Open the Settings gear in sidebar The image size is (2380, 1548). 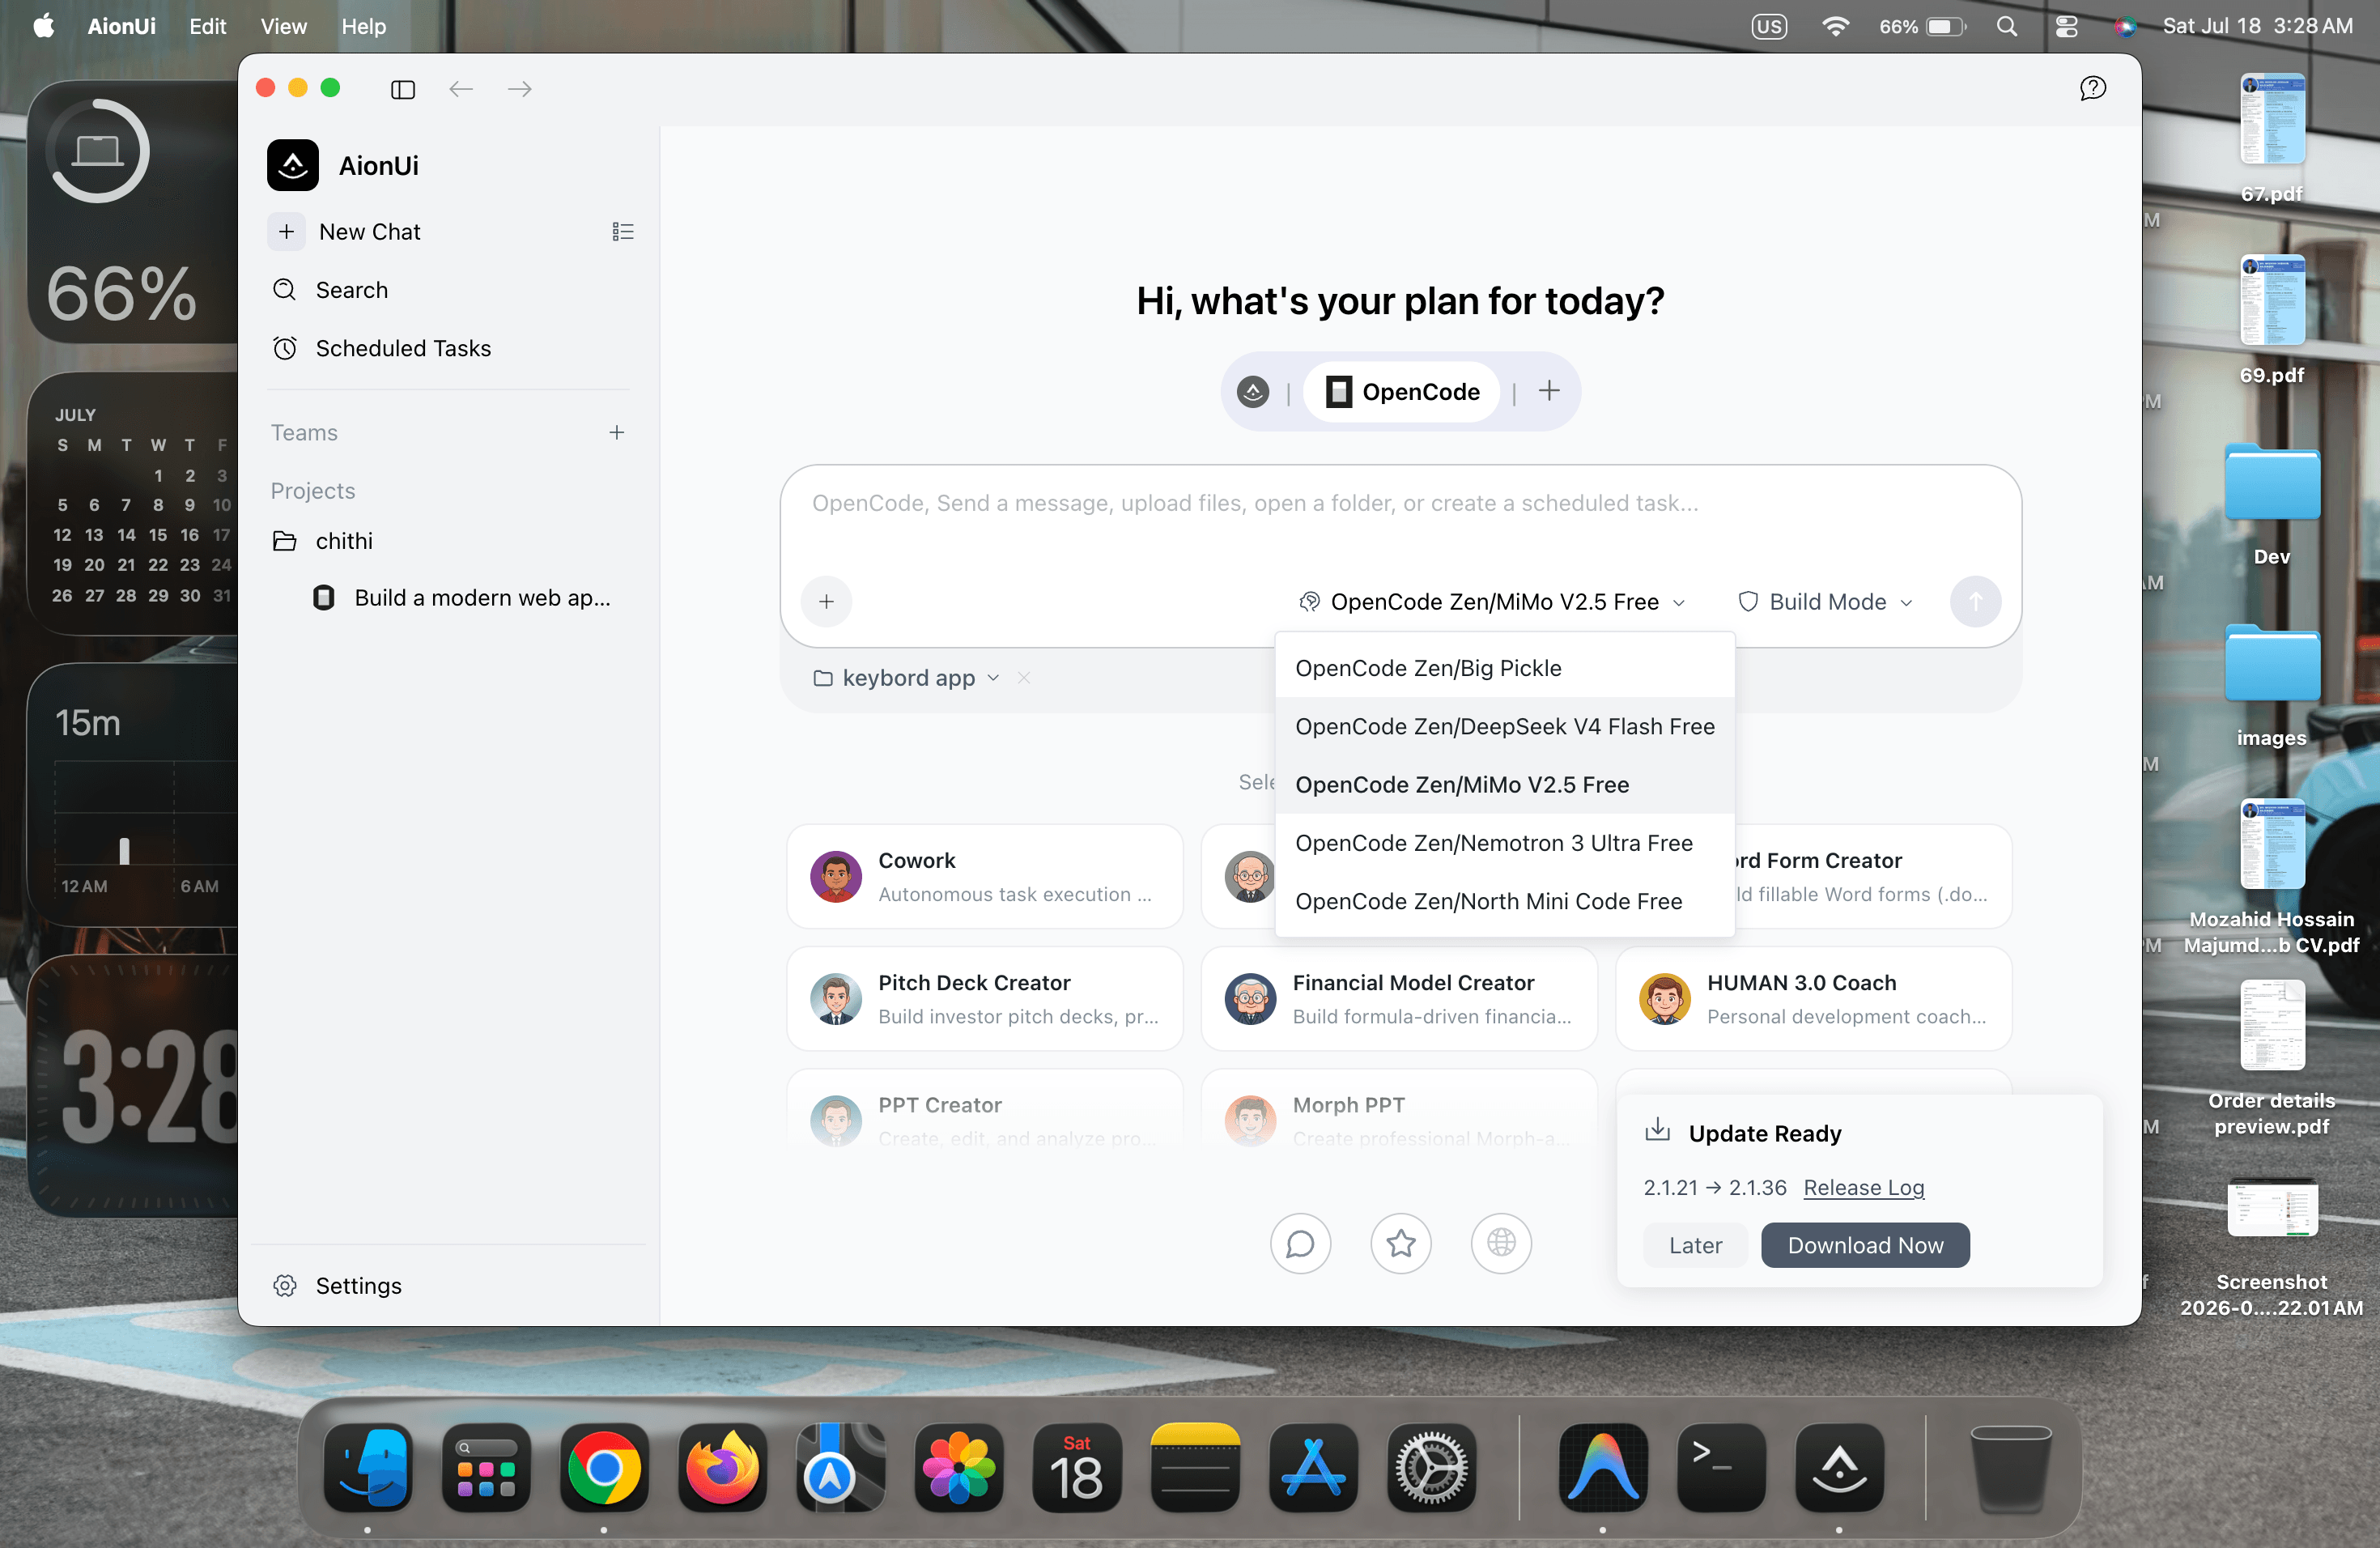(285, 1286)
